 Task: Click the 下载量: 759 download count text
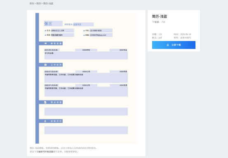click(x=158, y=22)
